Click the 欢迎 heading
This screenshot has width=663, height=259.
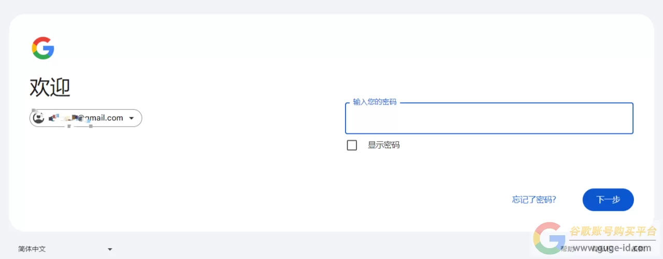tap(50, 87)
